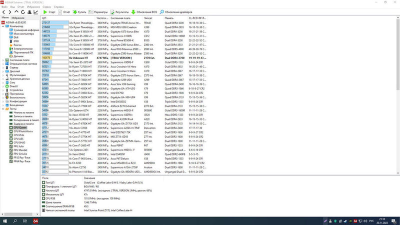Go forward with the right arrow toolbar icon

pyautogui.click(x=10, y=12)
